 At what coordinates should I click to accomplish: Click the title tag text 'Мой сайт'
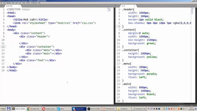pos(30,20)
